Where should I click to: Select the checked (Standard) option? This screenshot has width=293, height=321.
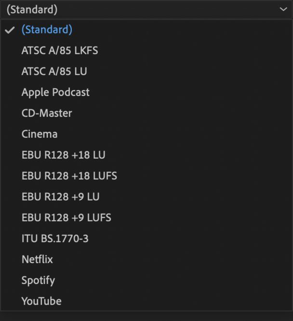47,29
